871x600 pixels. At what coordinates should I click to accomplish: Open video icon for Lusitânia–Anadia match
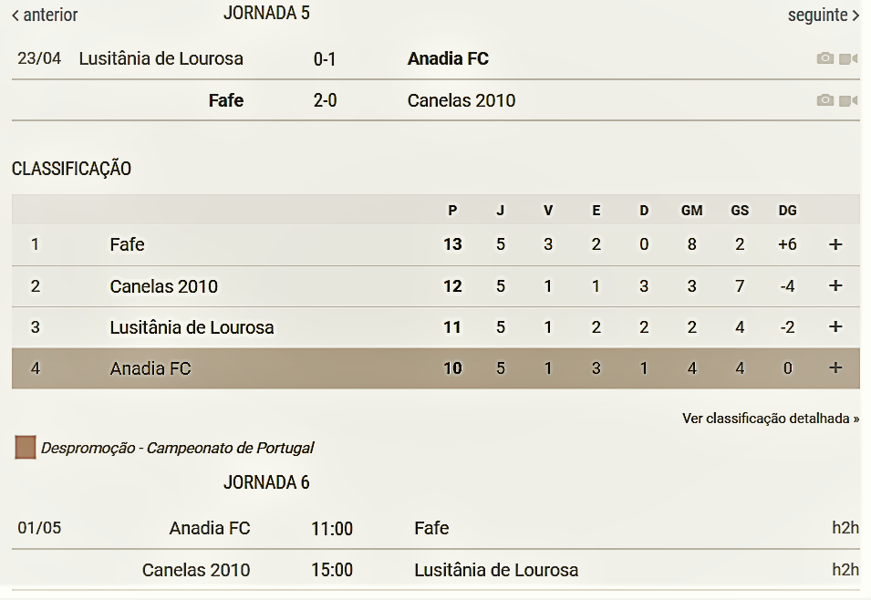pos(848,58)
